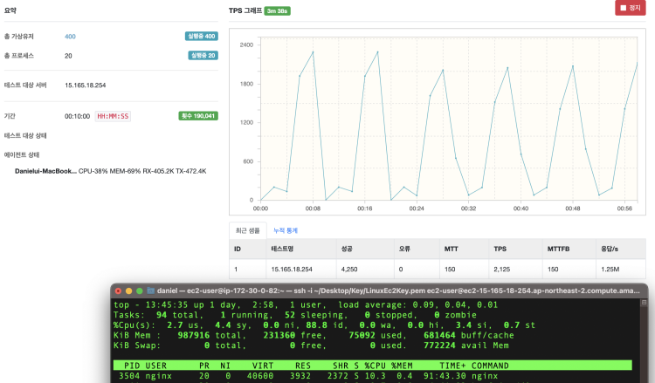Minimize the terminal using yellow button
The image size is (655, 383).
pyautogui.click(x=128, y=291)
